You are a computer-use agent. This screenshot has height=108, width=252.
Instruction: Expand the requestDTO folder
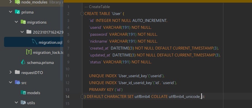point(11,72)
